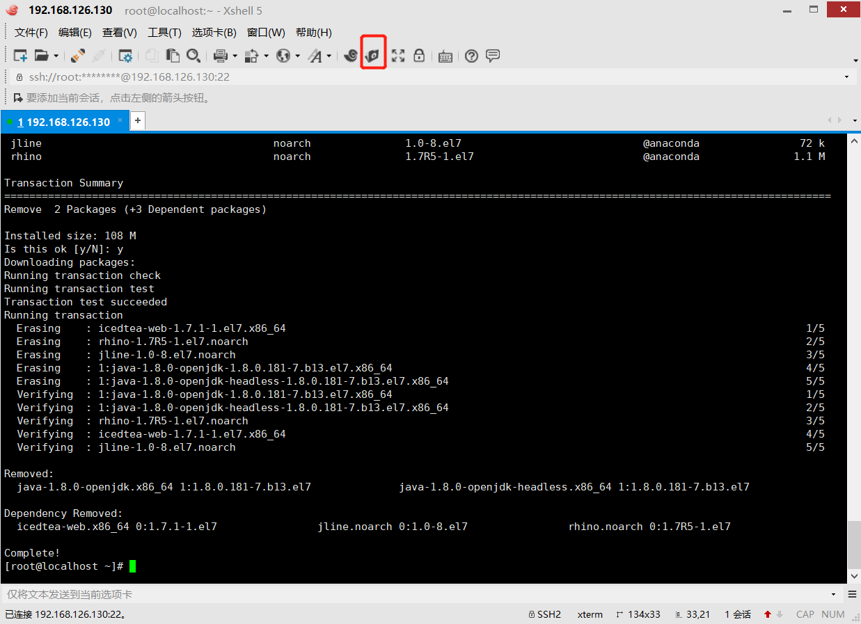Click the Open session folder icon
The width and height of the screenshot is (861, 624).
42,56
